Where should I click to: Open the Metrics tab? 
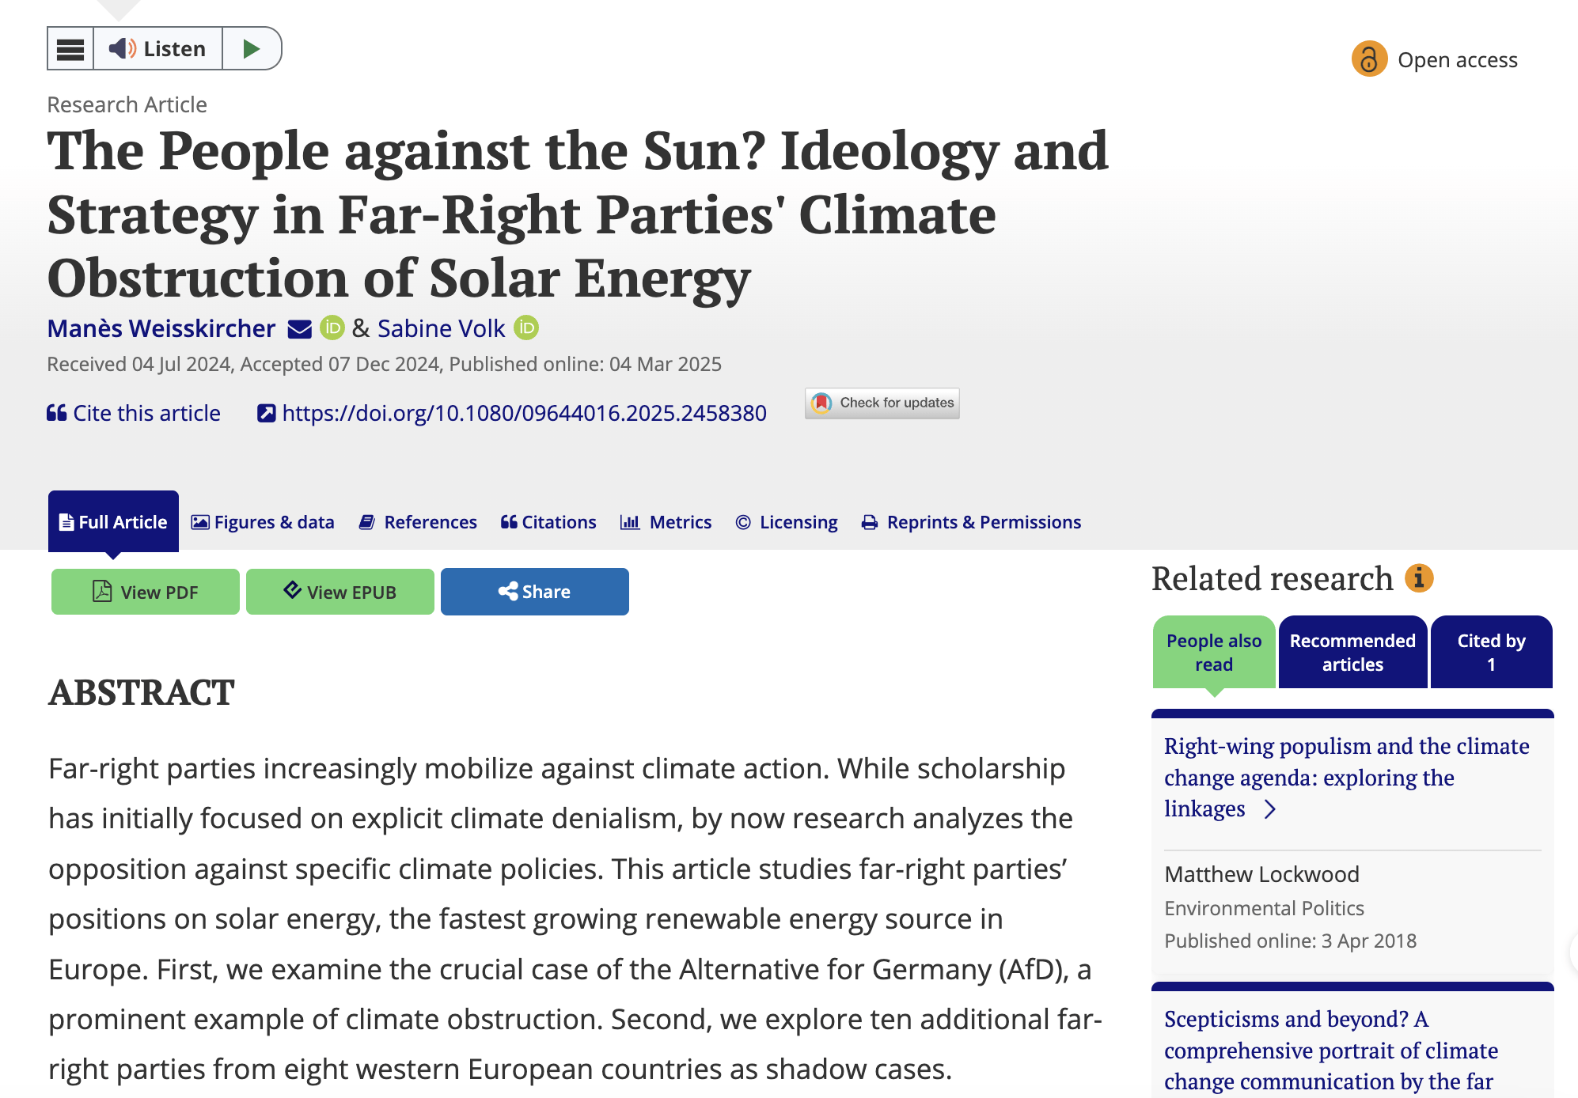point(666,522)
